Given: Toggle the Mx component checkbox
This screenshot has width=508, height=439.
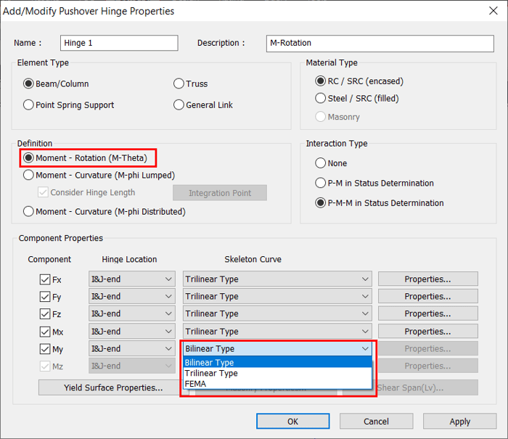Looking at the screenshot, I should [x=45, y=332].
